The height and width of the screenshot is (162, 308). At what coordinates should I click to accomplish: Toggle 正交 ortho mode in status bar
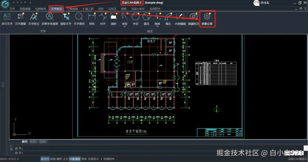(x=66, y=159)
